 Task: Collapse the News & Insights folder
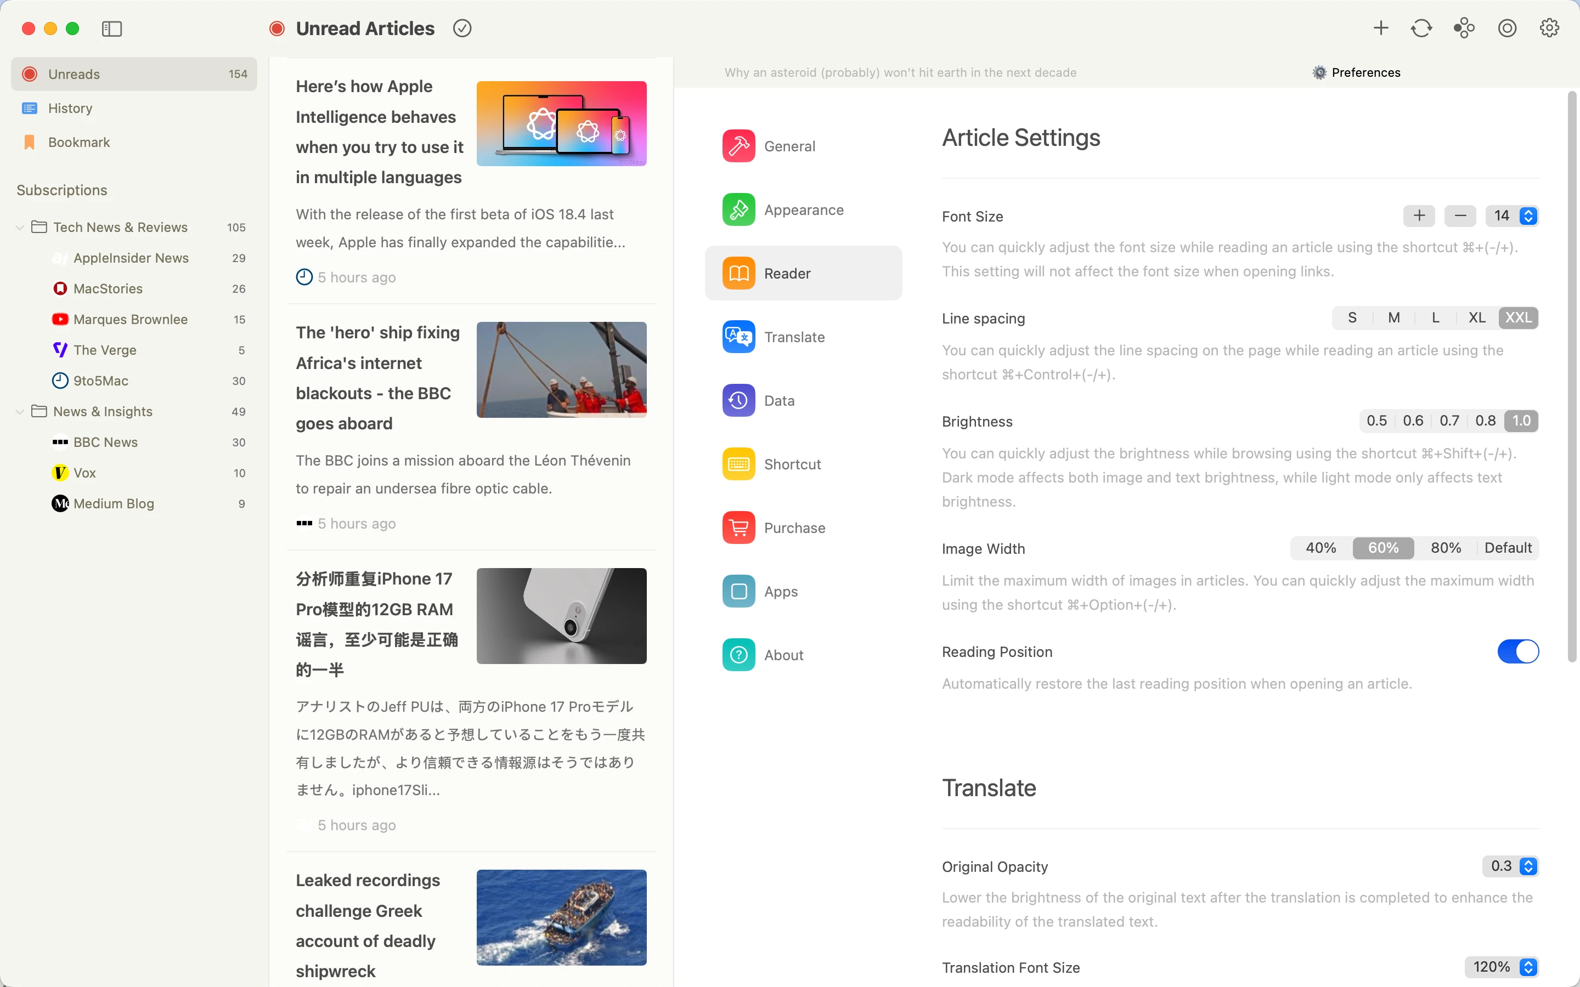19,412
